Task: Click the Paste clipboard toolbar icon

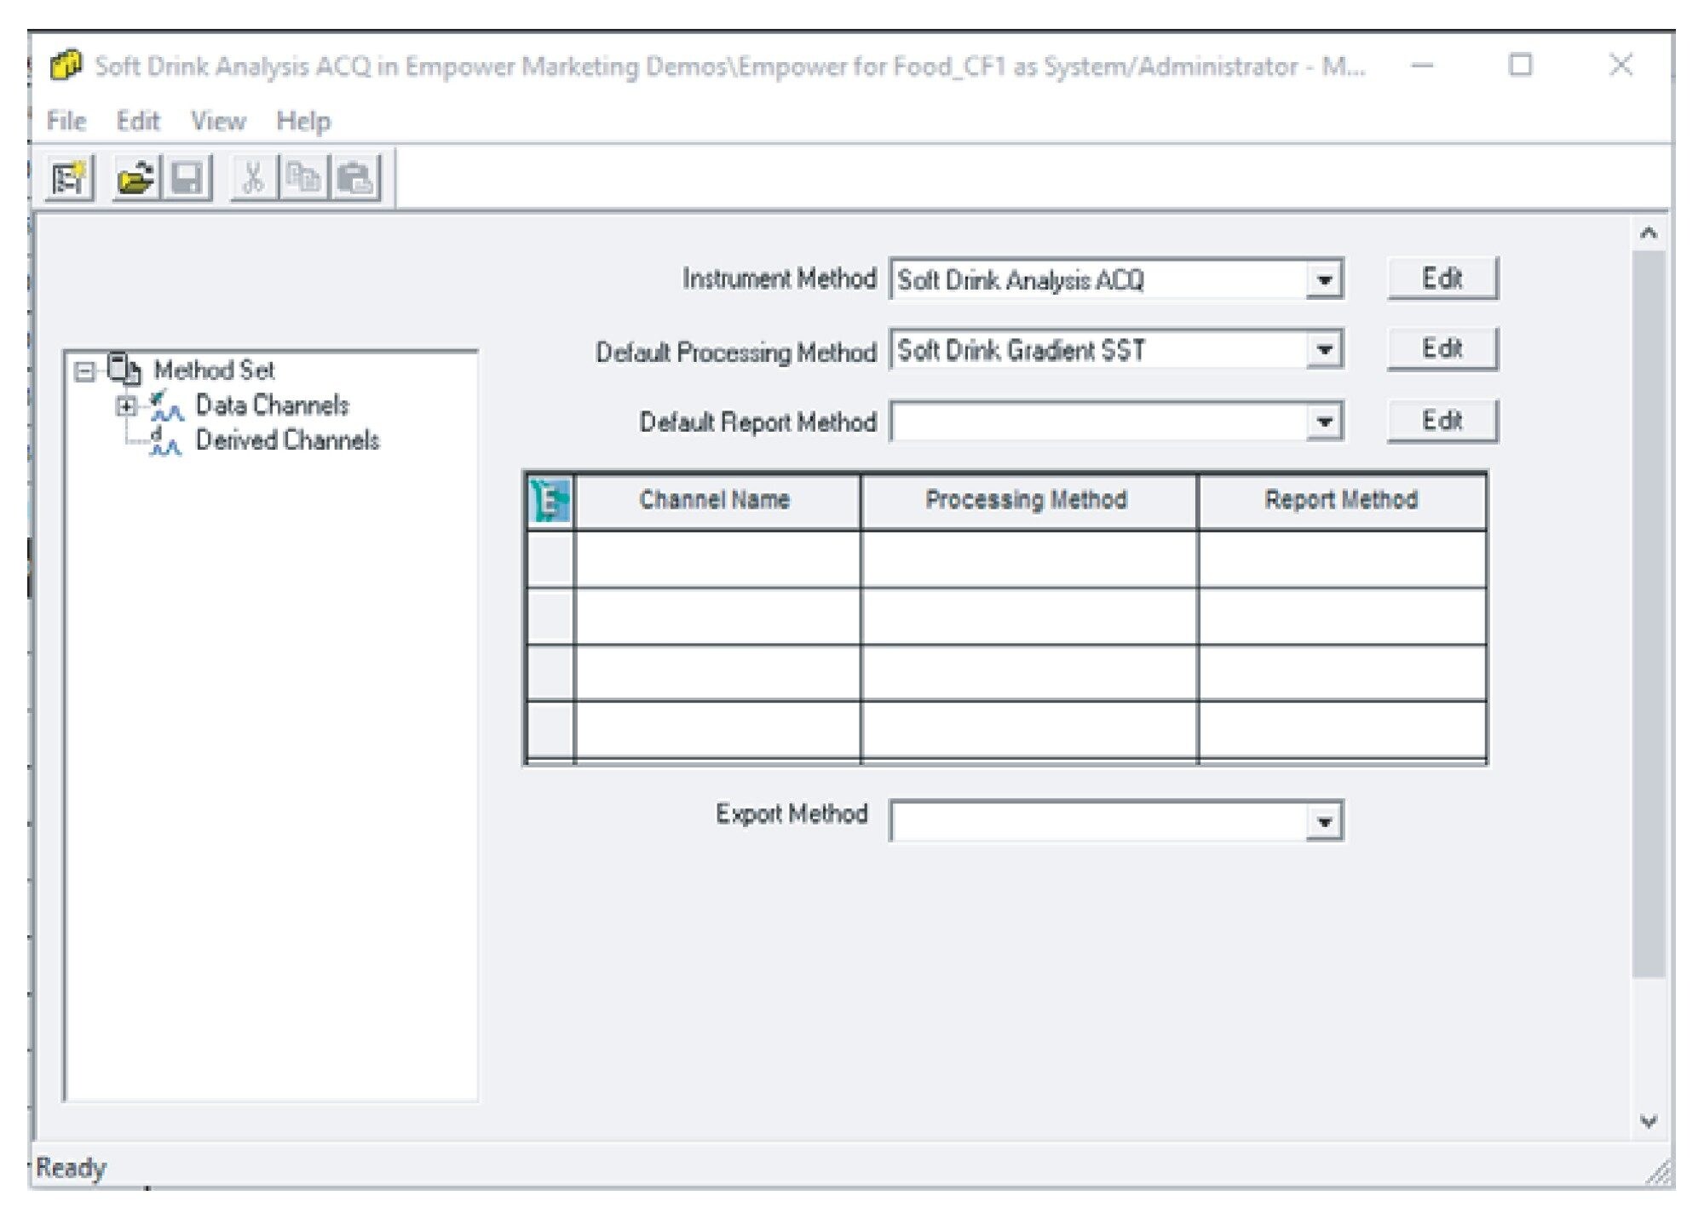Action: point(354,179)
